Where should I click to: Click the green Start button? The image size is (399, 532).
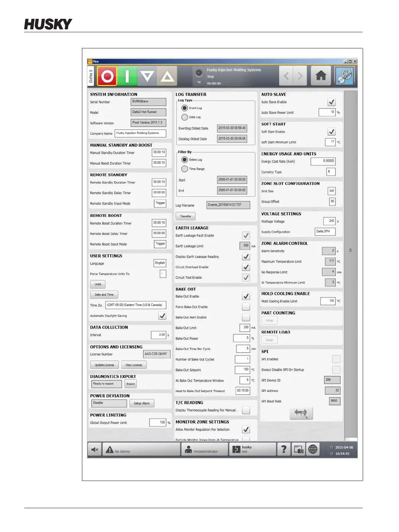pos(127,76)
